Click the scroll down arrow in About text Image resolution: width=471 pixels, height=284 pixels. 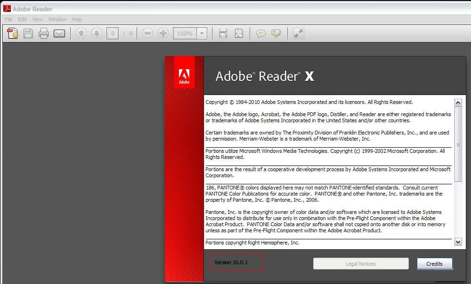[x=458, y=242]
